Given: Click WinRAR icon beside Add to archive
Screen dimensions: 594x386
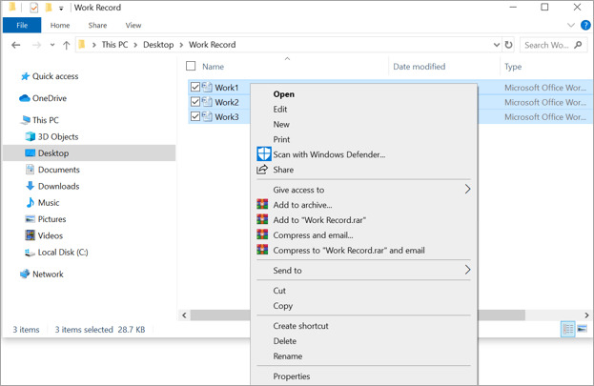Looking at the screenshot, I should (x=262, y=205).
